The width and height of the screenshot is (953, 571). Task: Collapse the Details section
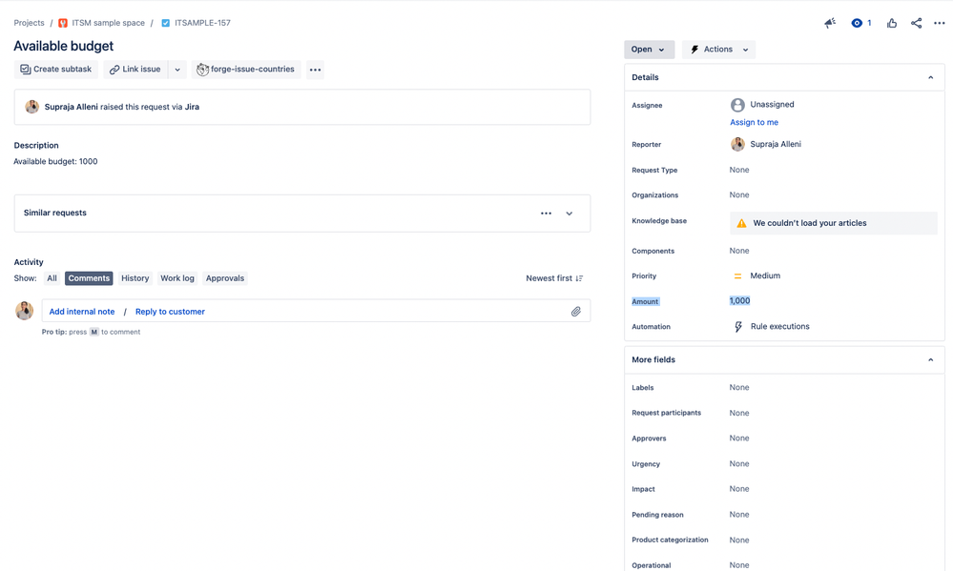click(x=930, y=78)
